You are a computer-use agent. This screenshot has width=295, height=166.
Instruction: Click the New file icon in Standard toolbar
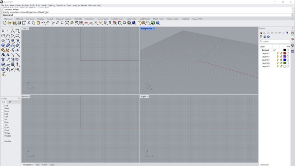click(x=5, y=23)
